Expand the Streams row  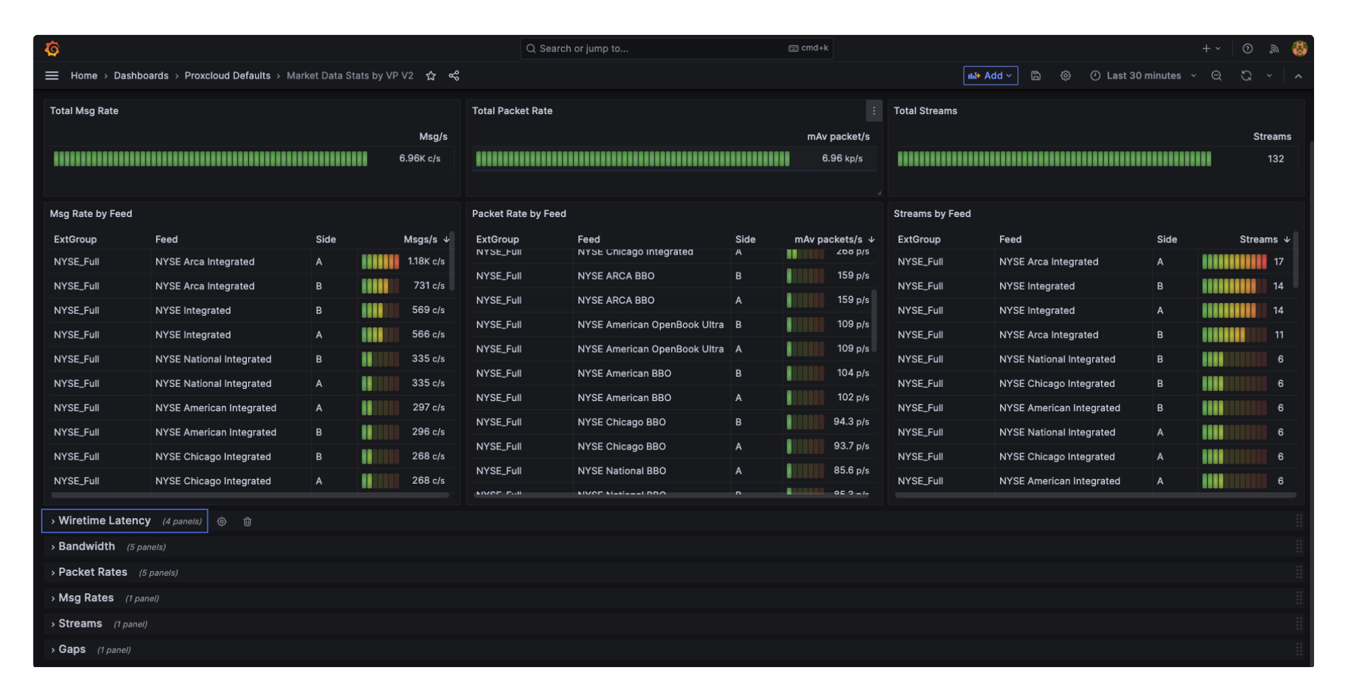79,623
